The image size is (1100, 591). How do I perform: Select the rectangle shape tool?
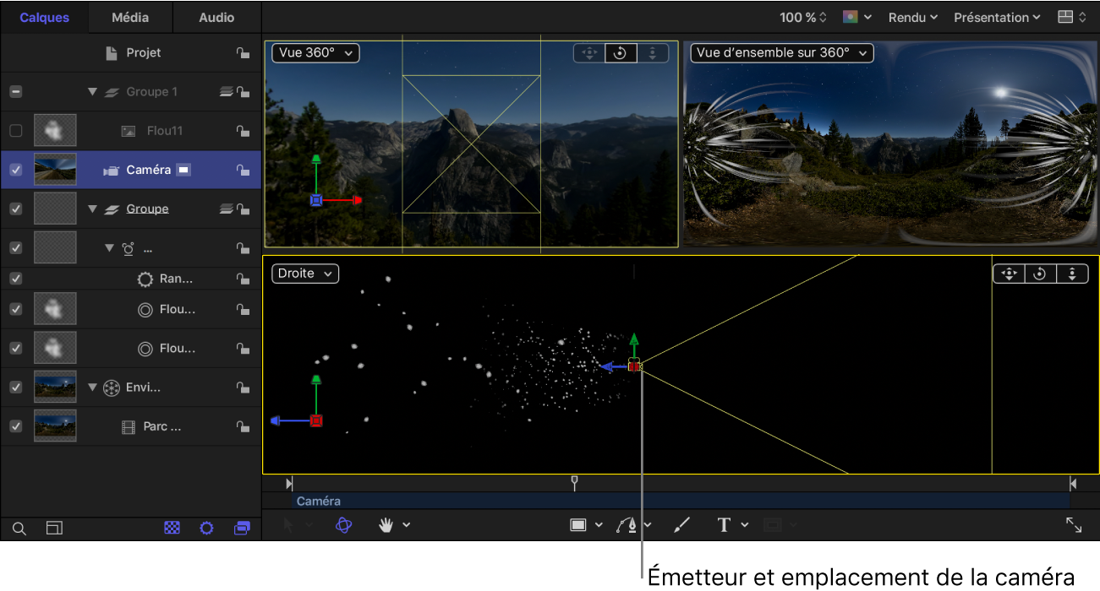pos(578,525)
